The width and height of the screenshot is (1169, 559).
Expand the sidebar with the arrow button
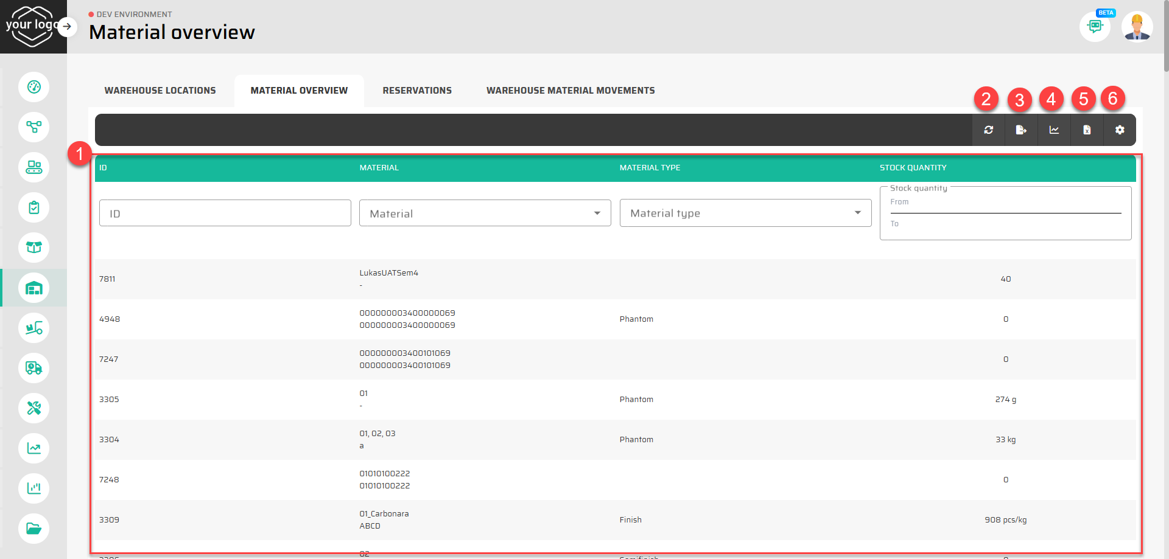[67, 27]
